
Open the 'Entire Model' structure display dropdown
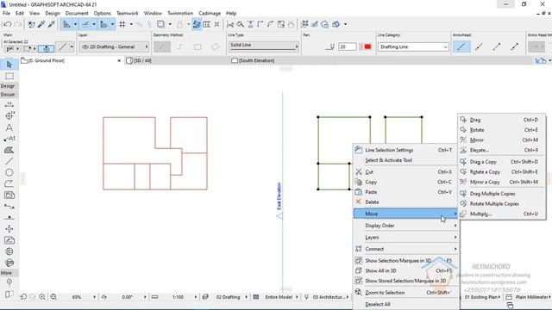point(281,297)
